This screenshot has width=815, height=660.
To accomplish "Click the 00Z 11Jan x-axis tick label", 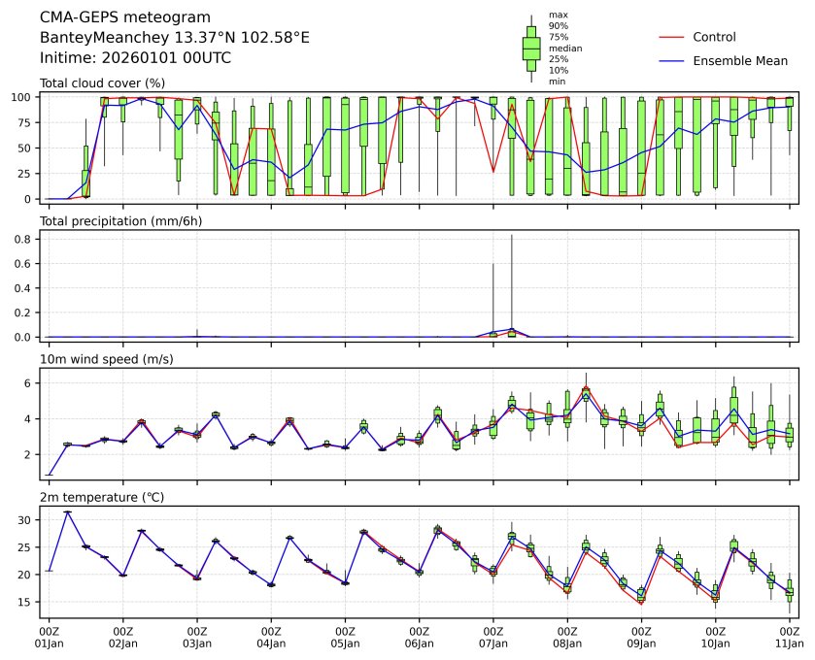I will point(789,637).
